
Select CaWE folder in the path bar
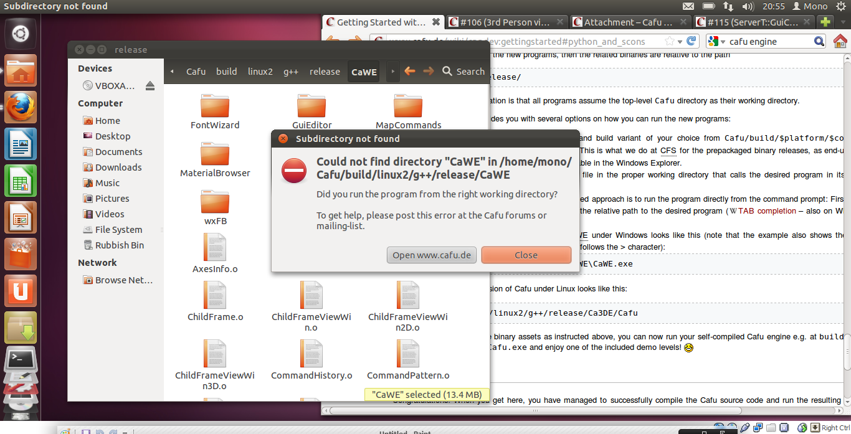coord(364,72)
